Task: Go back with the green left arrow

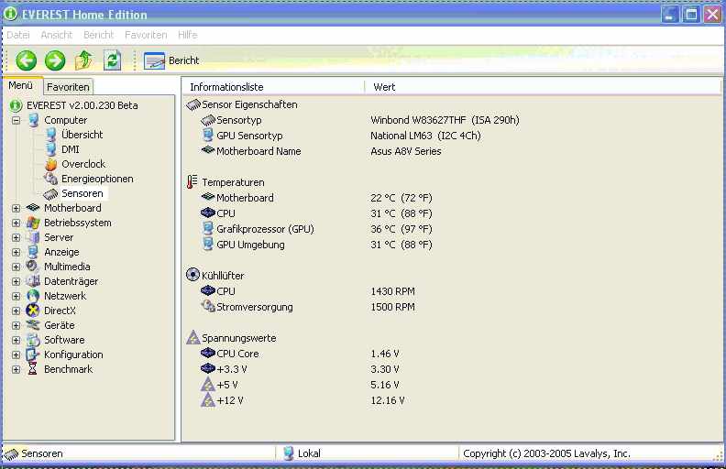Action: (27, 60)
